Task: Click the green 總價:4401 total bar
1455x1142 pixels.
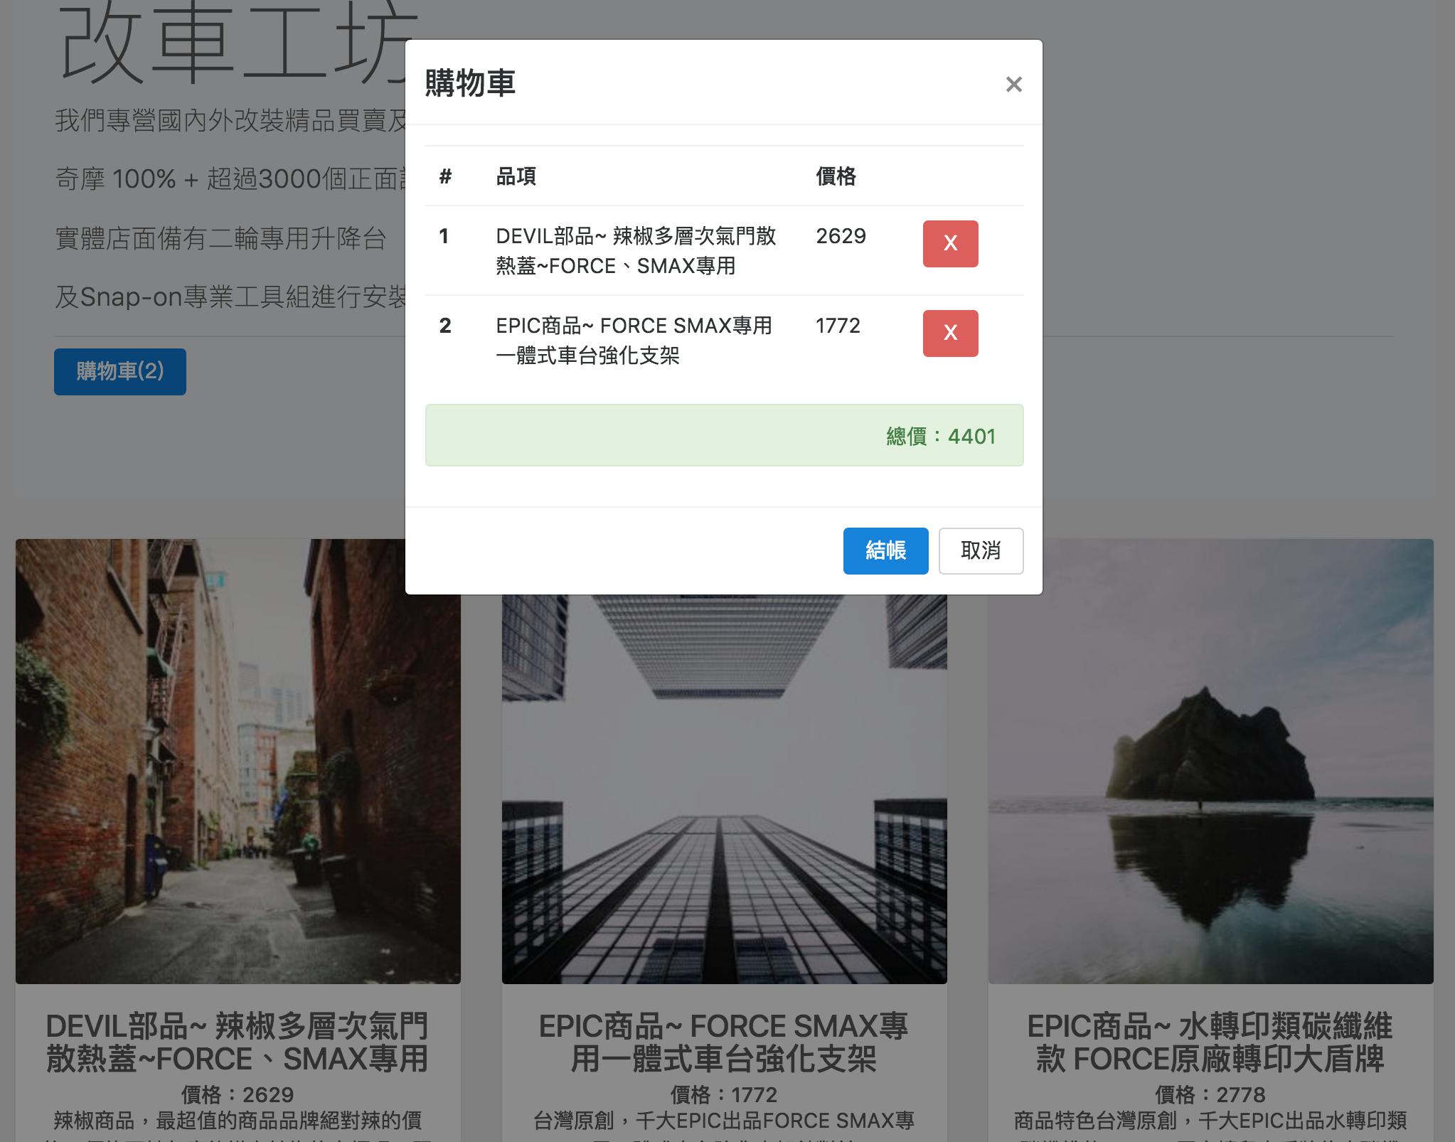Action: 724,435
